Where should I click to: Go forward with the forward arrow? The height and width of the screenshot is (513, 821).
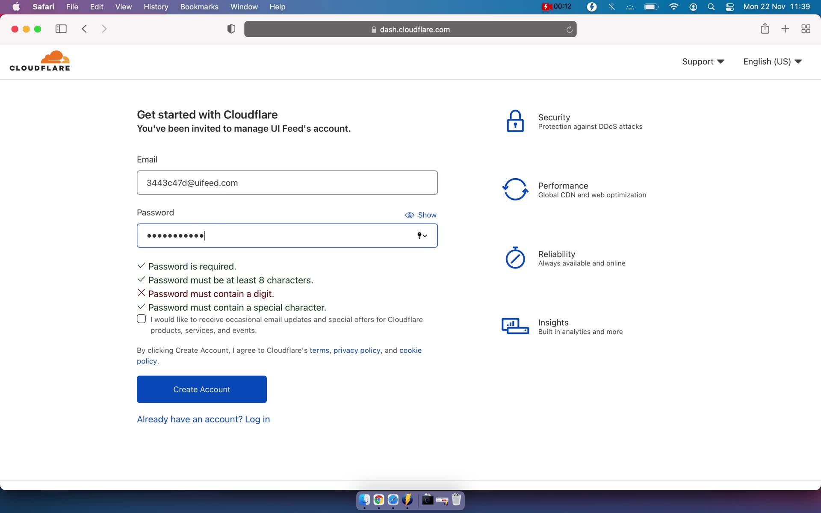104,29
